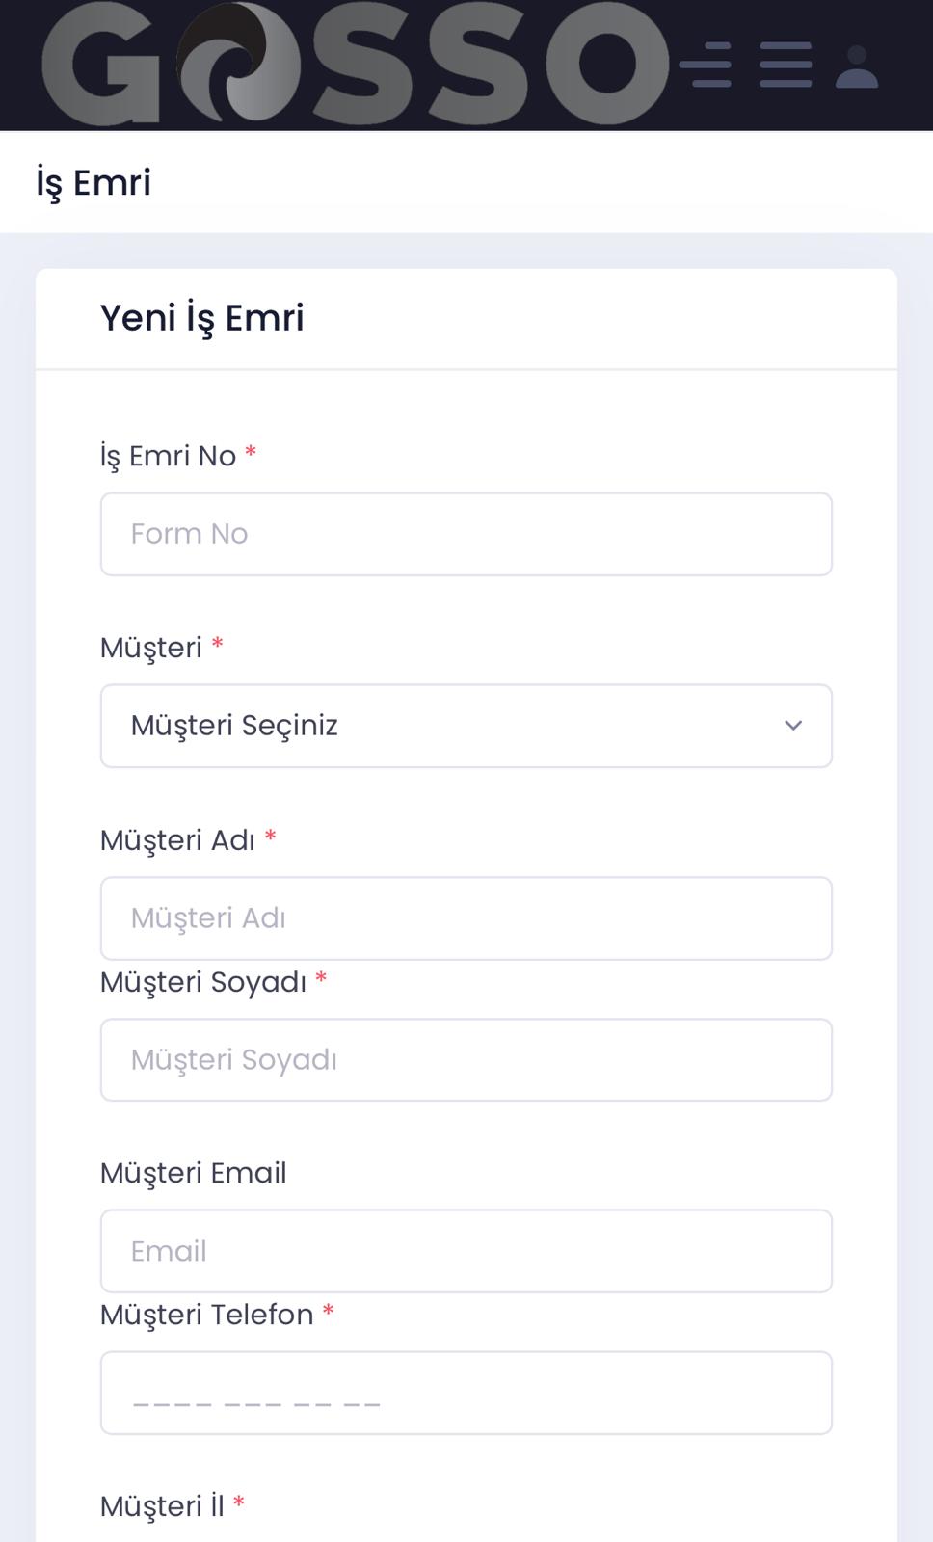
Task: Click the İş Emri page title
Action: coord(93,182)
